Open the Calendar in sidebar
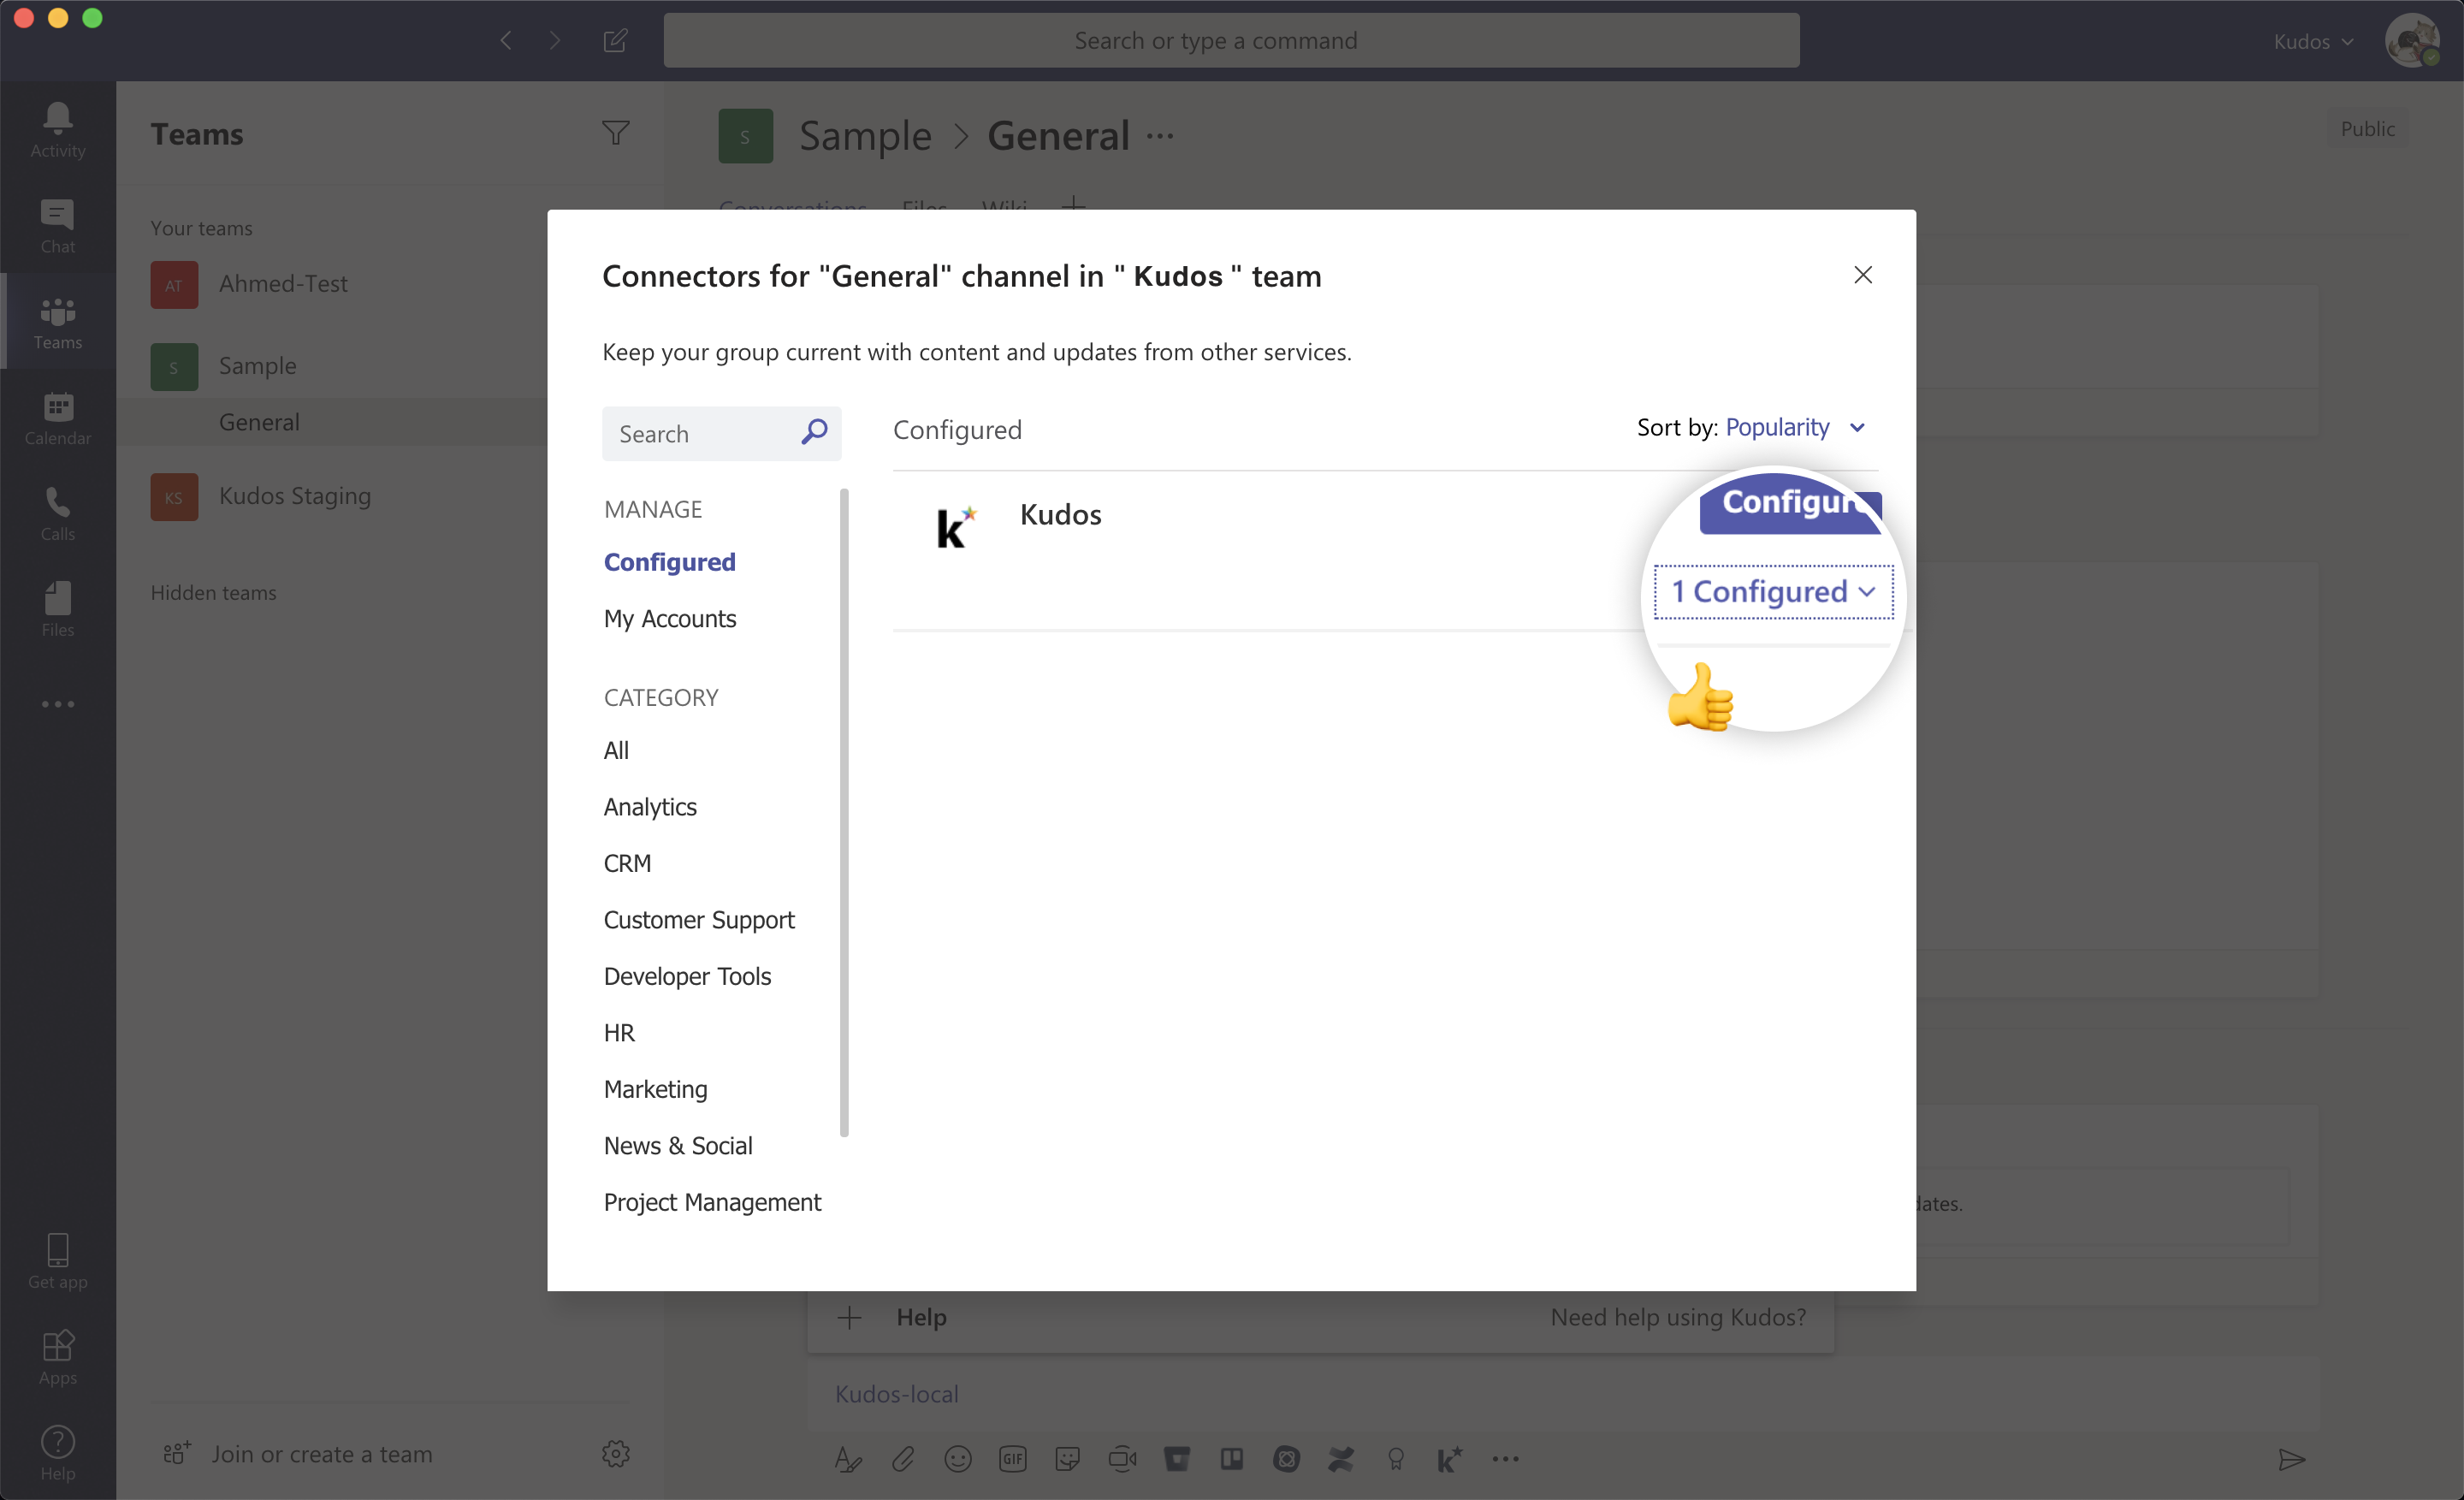Viewport: 2464px width, 1500px height. tap(57, 418)
